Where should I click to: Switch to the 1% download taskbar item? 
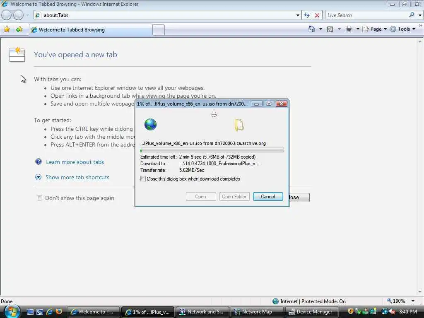(148, 312)
